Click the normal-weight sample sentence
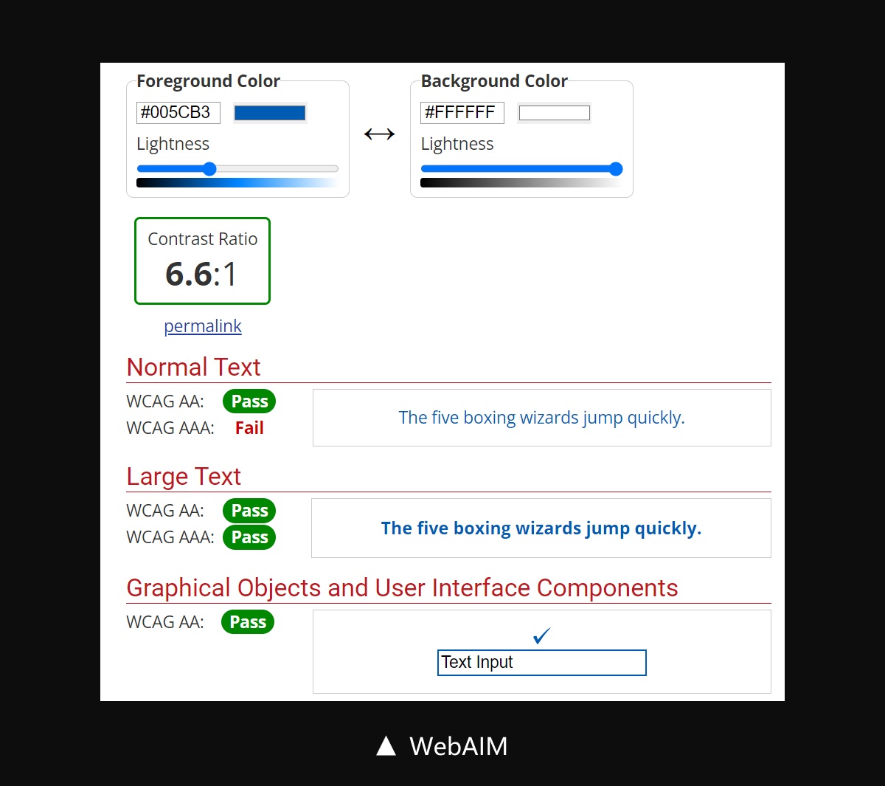This screenshot has height=786, width=885. [541, 418]
